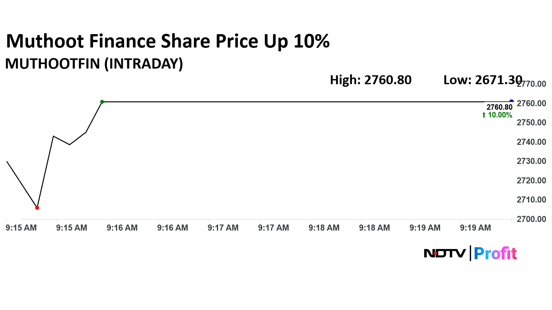Click the Low: 2671.30 label

482,80
